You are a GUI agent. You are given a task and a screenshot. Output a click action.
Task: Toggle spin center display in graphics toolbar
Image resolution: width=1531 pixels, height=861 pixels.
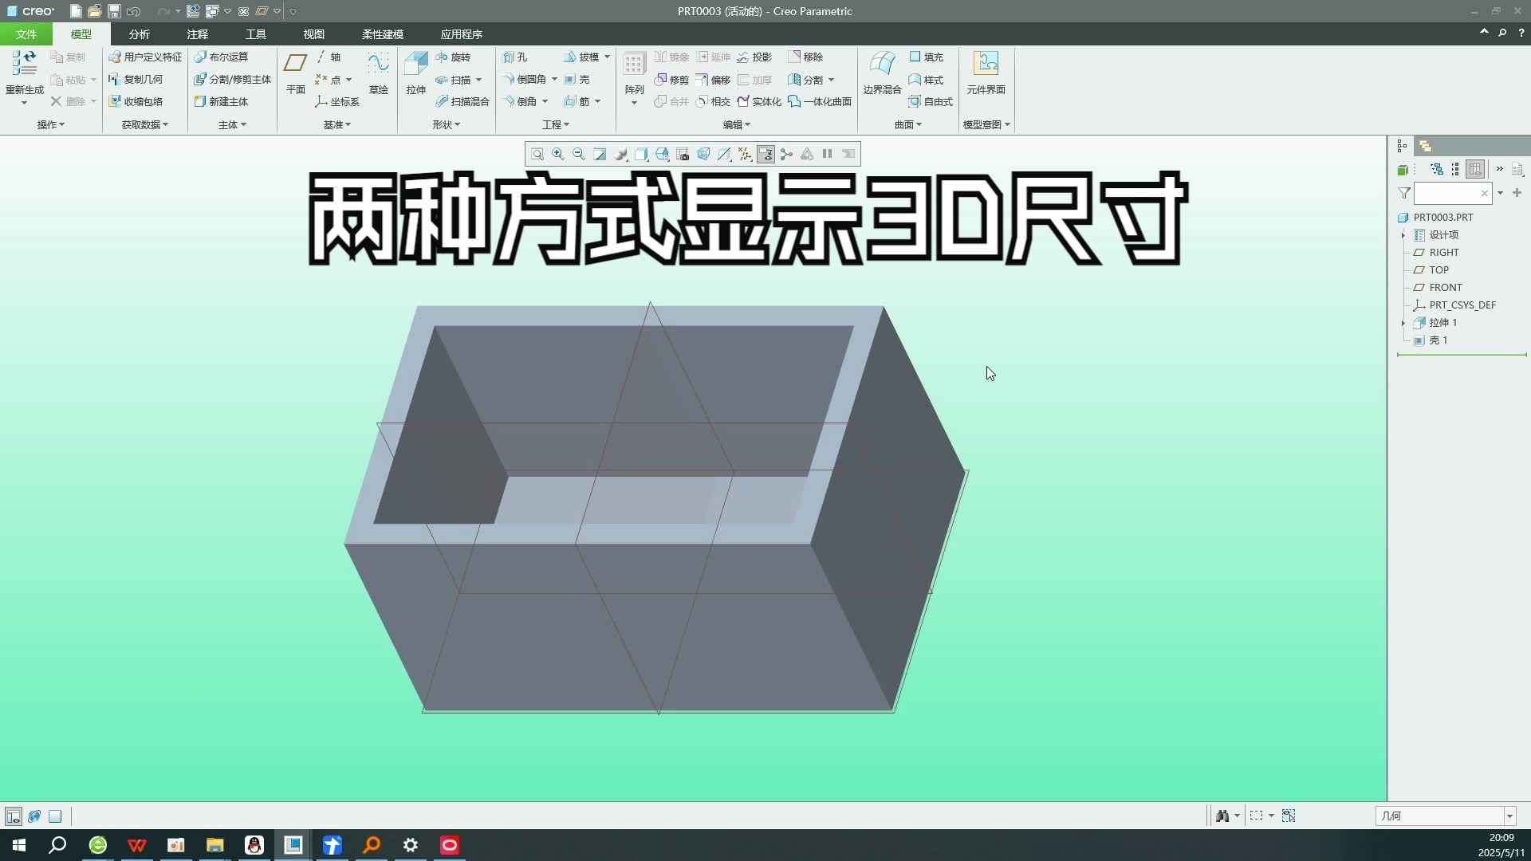(x=786, y=153)
